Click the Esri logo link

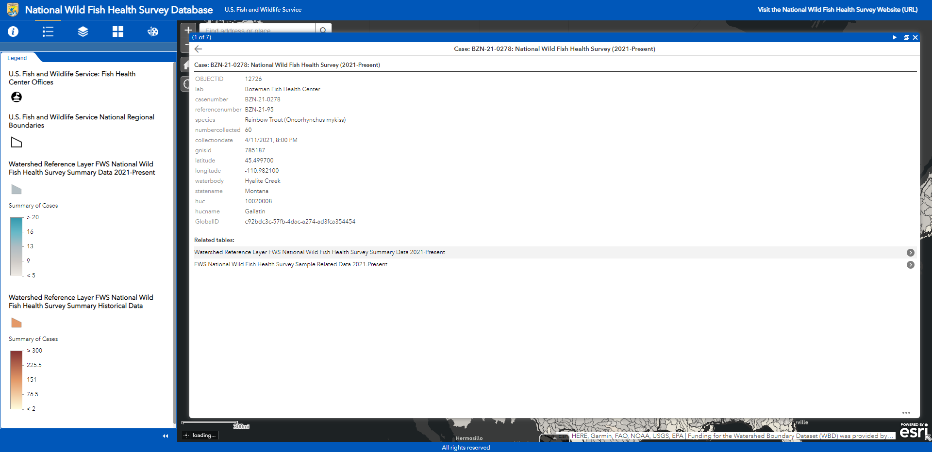914,431
